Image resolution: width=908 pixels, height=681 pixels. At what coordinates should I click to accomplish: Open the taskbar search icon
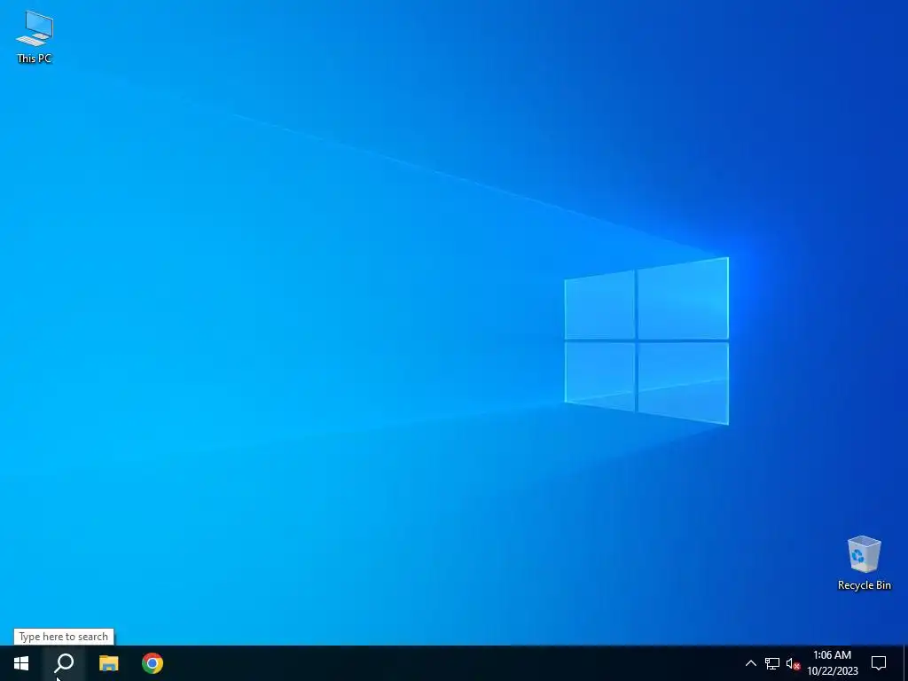(64, 663)
